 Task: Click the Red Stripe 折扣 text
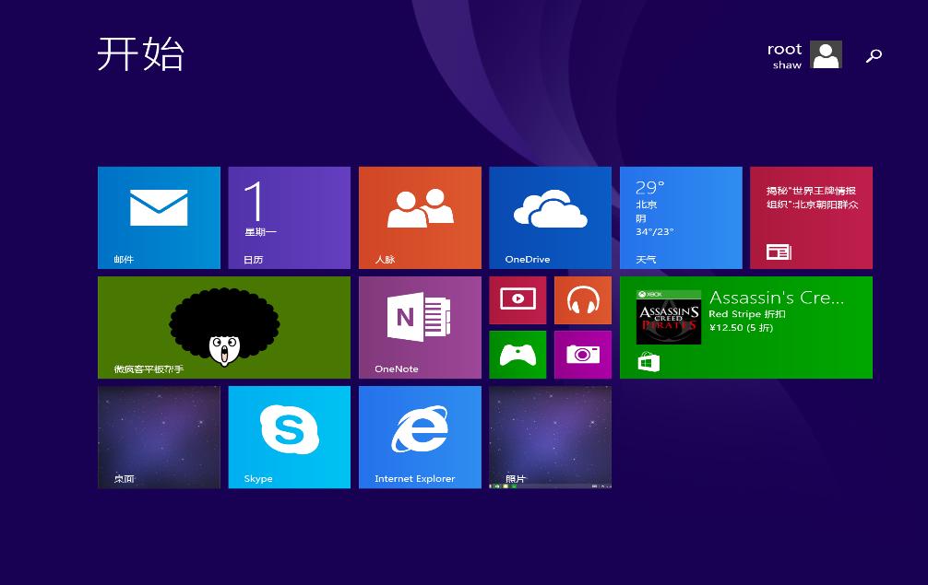click(x=747, y=314)
